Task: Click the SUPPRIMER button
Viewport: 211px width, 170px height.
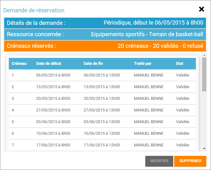Action: [x=190, y=161]
